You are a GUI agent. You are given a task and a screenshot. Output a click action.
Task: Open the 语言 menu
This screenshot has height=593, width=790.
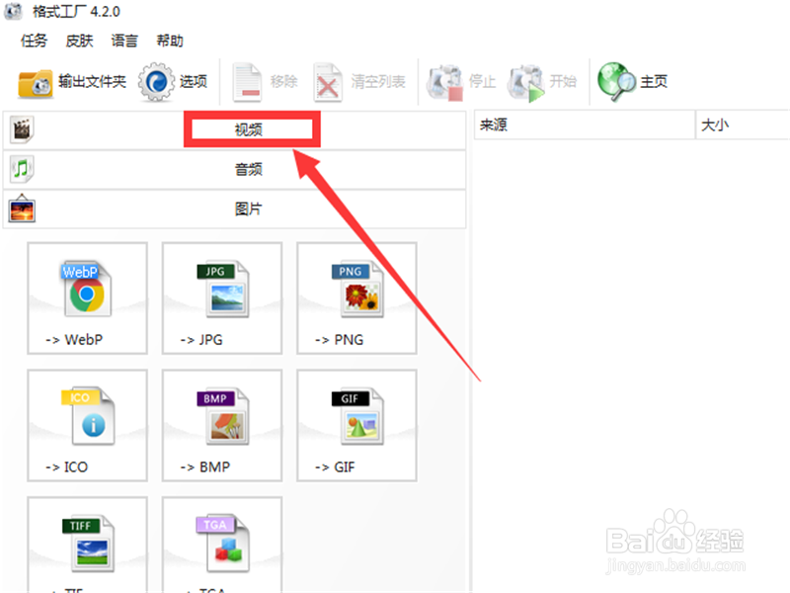[x=124, y=41]
